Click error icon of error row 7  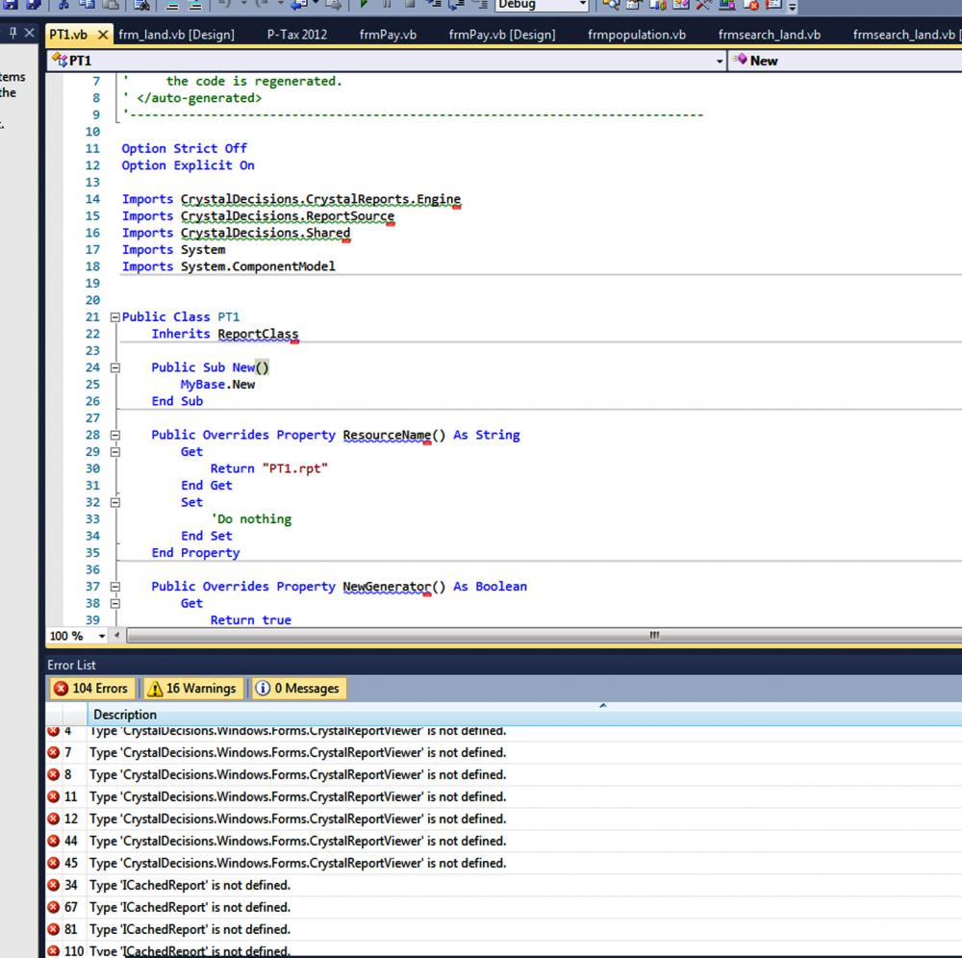[x=53, y=752]
